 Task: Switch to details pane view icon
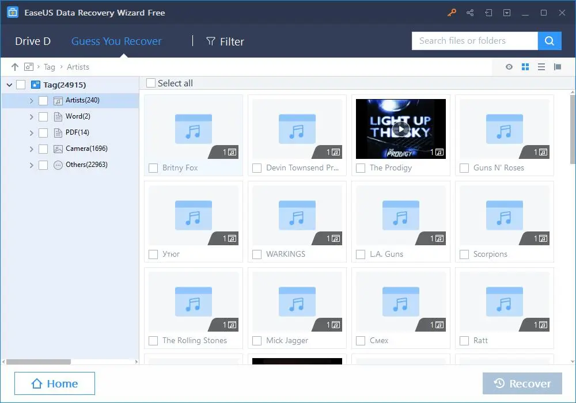pyautogui.click(x=558, y=67)
